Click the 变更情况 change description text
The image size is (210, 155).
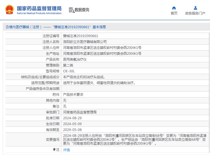135,139
